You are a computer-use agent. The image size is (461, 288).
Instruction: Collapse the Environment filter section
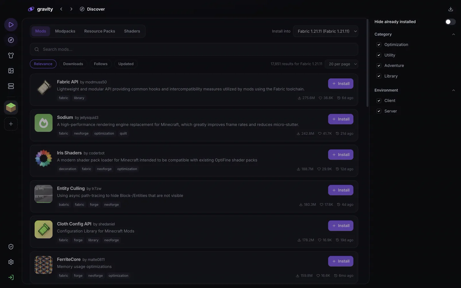454,90
